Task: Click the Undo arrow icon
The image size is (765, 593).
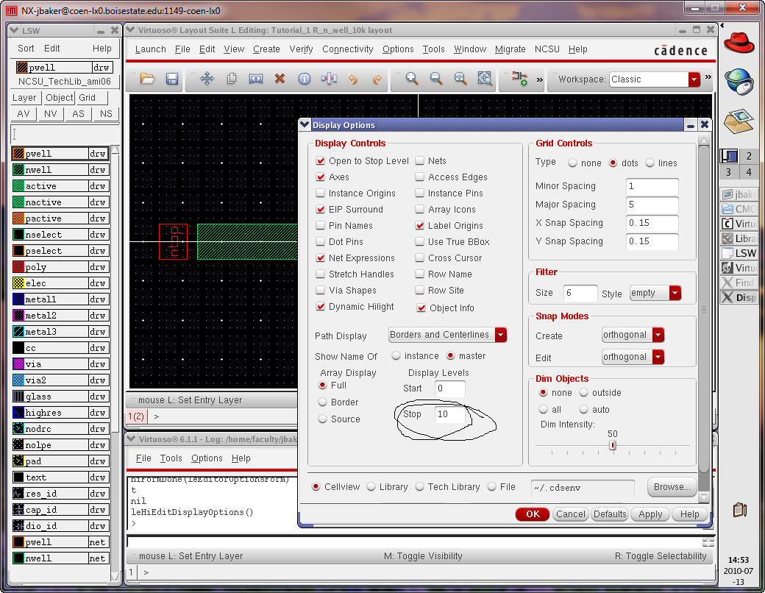Action: click(352, 79)
